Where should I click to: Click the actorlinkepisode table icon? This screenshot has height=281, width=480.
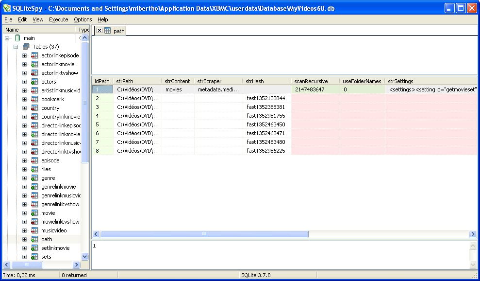pyautogui.click(x=34, y=55)
